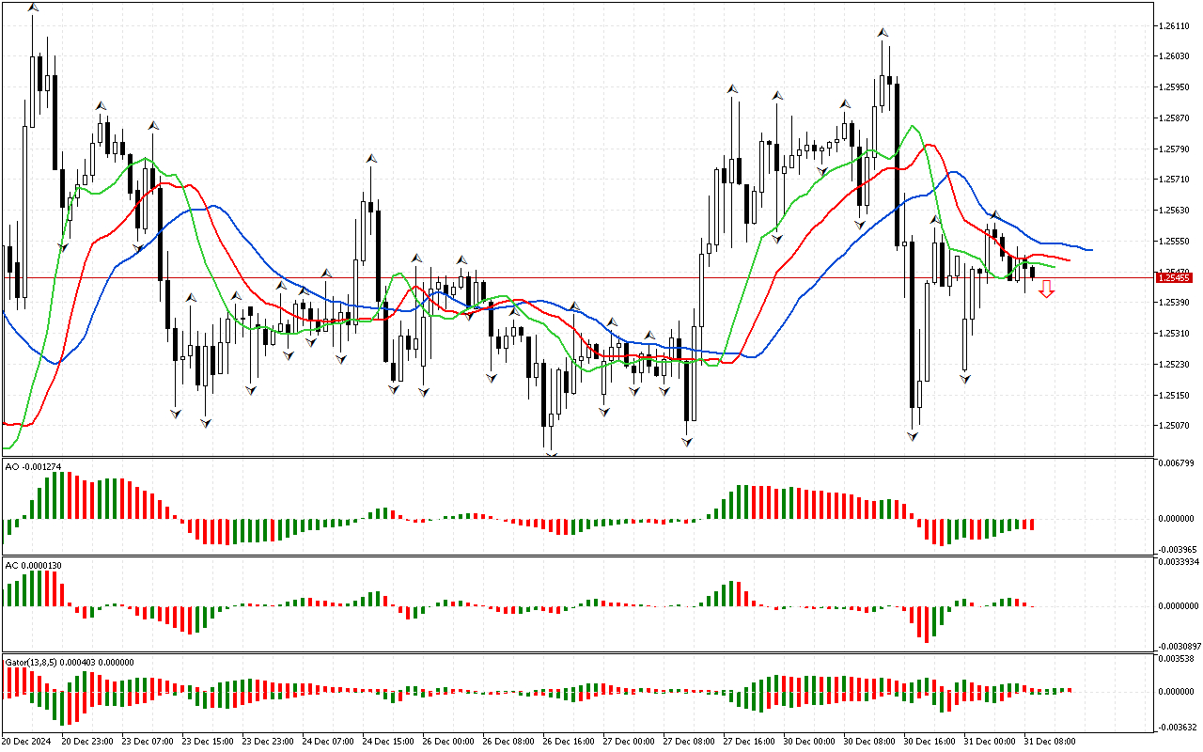Screen dimensions: 1203x752
Task: Click the Gator scale minimum -0.003632
Action: click(1176, 727)
